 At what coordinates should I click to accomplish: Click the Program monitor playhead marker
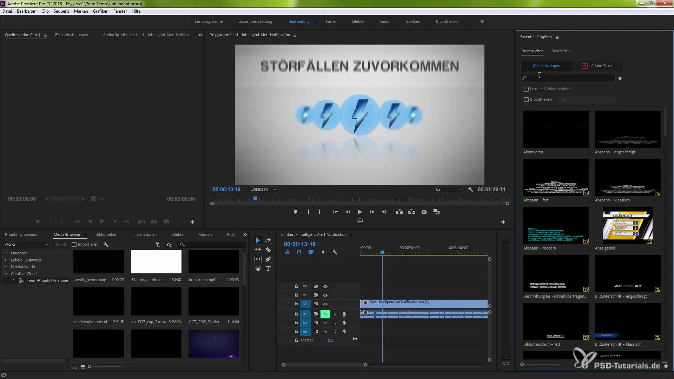coord(256,199)
